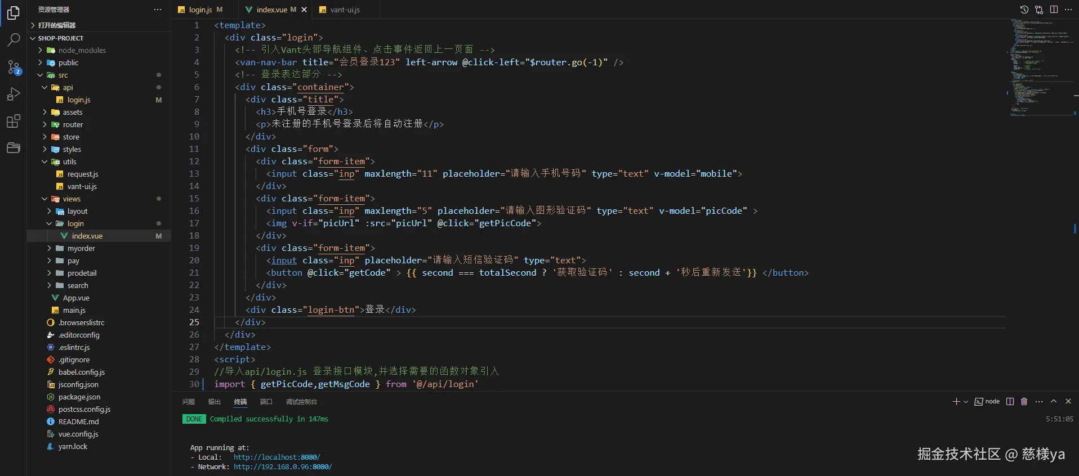Close the index.vue editor tab

(x=304, y=10)
